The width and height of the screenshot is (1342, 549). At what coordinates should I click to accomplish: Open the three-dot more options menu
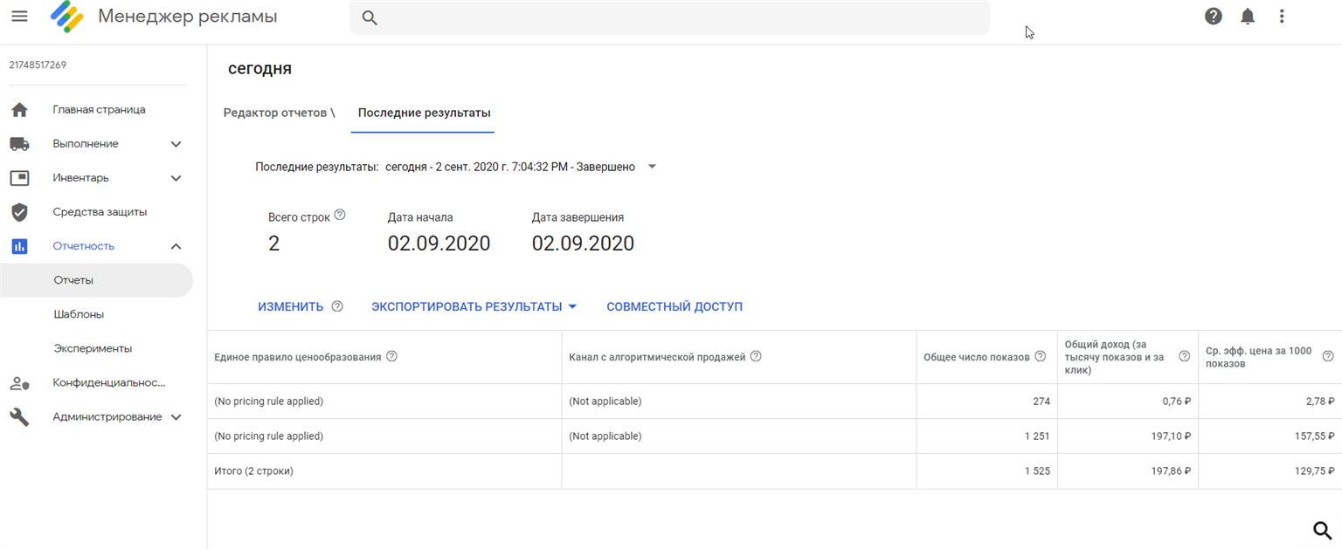click(x=1282, y=16)
